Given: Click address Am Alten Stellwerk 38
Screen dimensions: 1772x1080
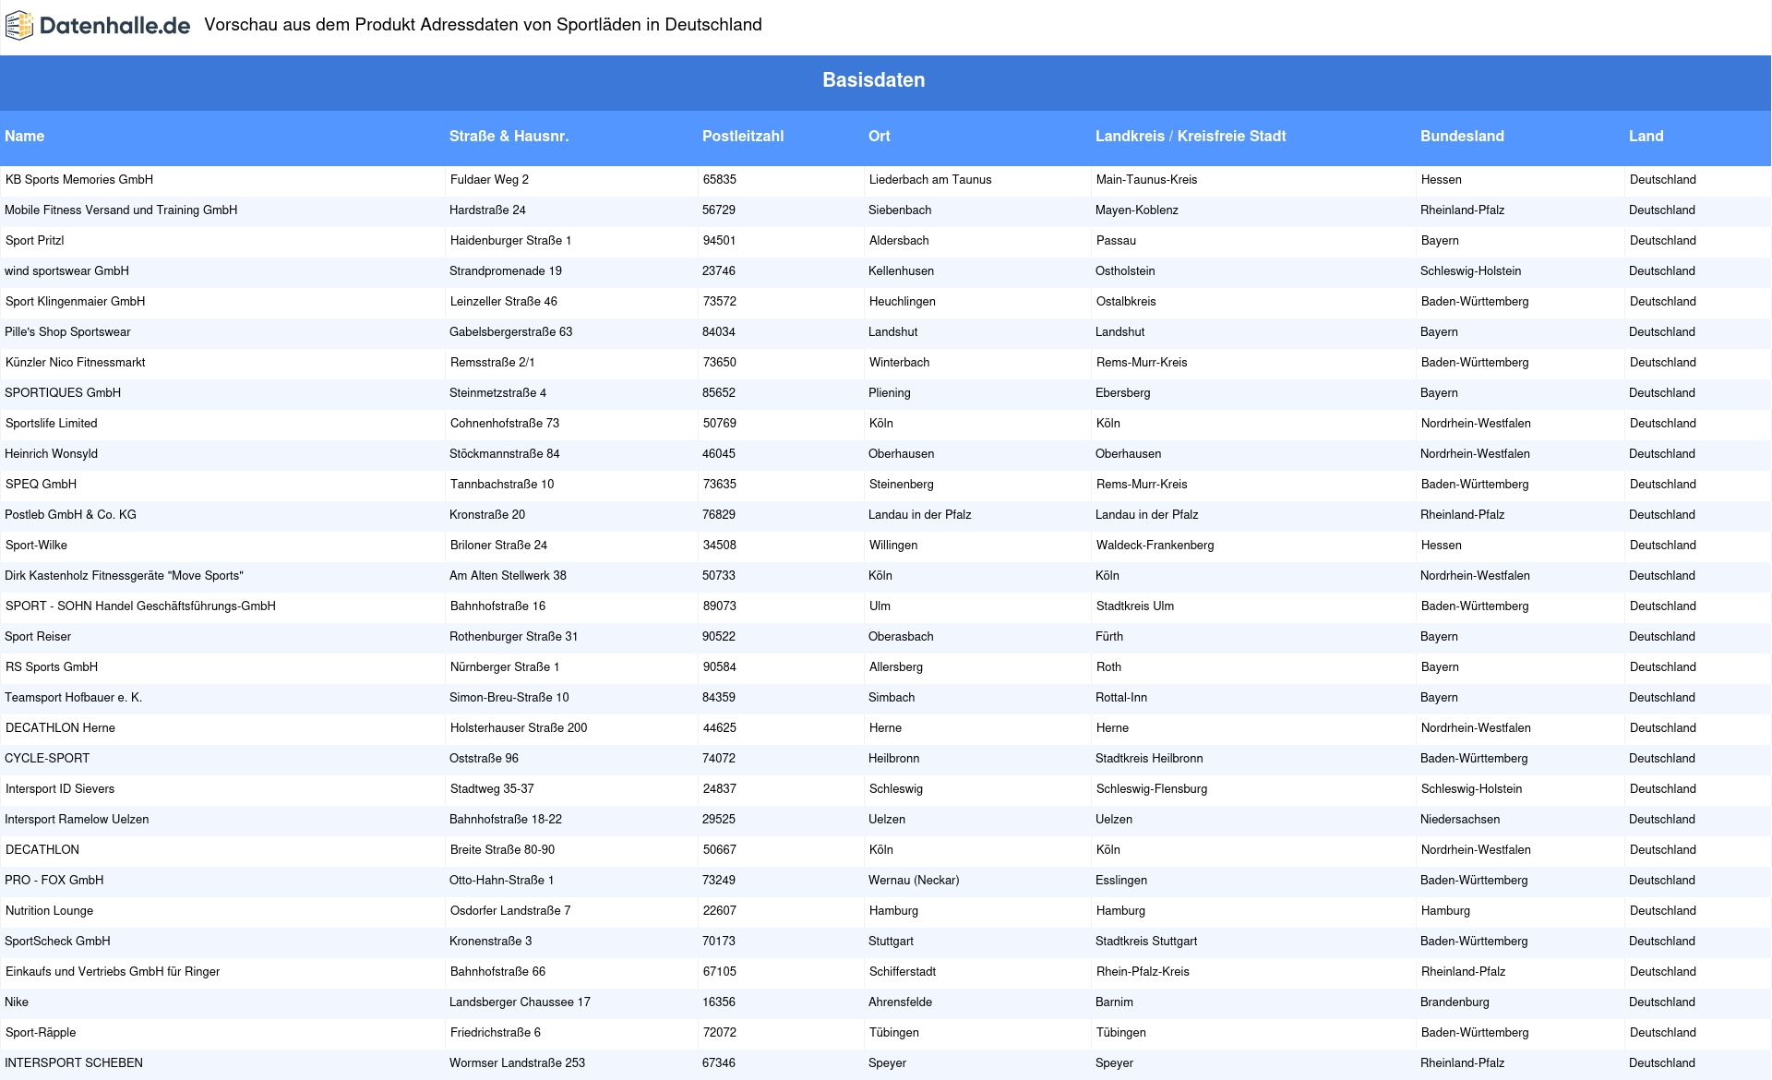Looking at the screenshot, I should click(508, 576).
